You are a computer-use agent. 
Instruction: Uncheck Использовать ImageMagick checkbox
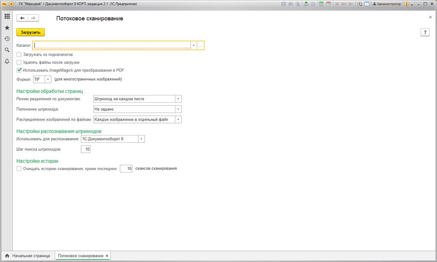click(x=19, y=70)
